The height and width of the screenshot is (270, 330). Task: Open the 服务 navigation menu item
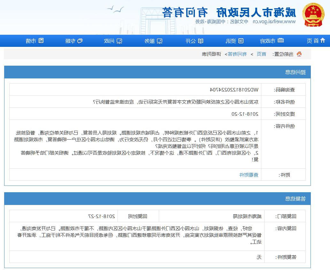(153, 41)
